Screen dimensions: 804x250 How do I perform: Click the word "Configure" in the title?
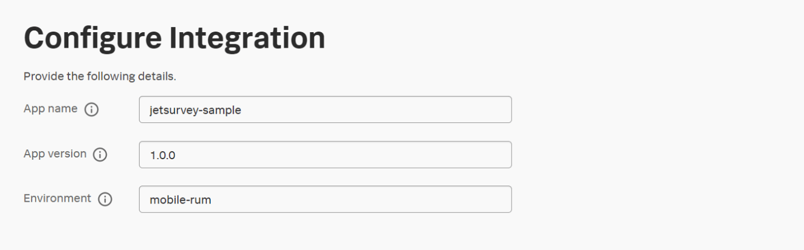92,39
